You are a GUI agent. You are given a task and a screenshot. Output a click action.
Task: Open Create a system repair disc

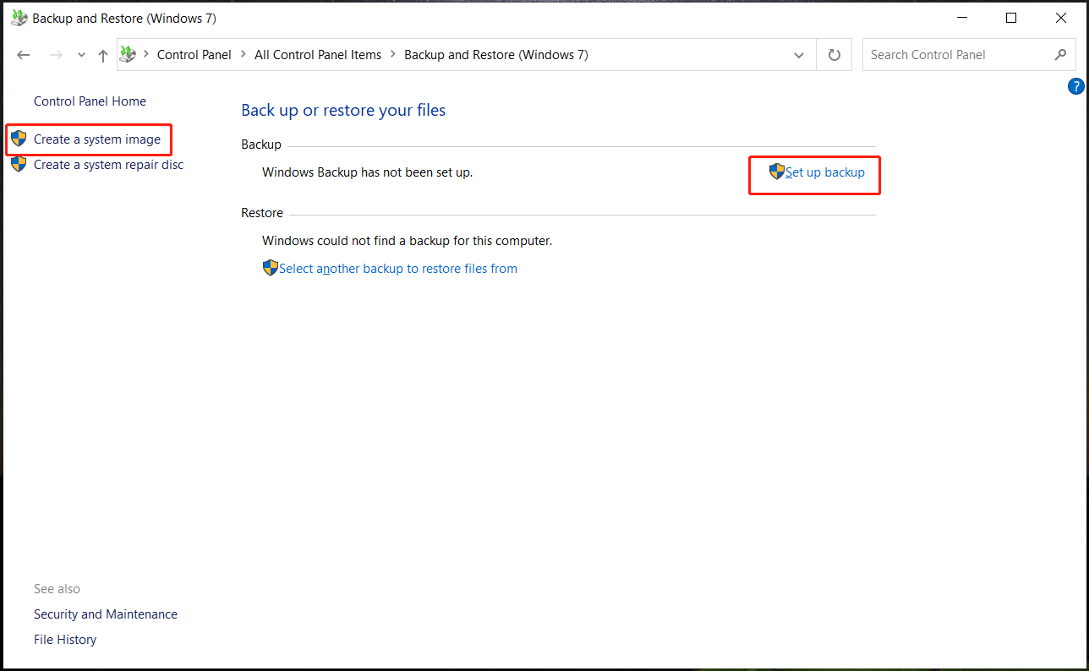(109, 164)
